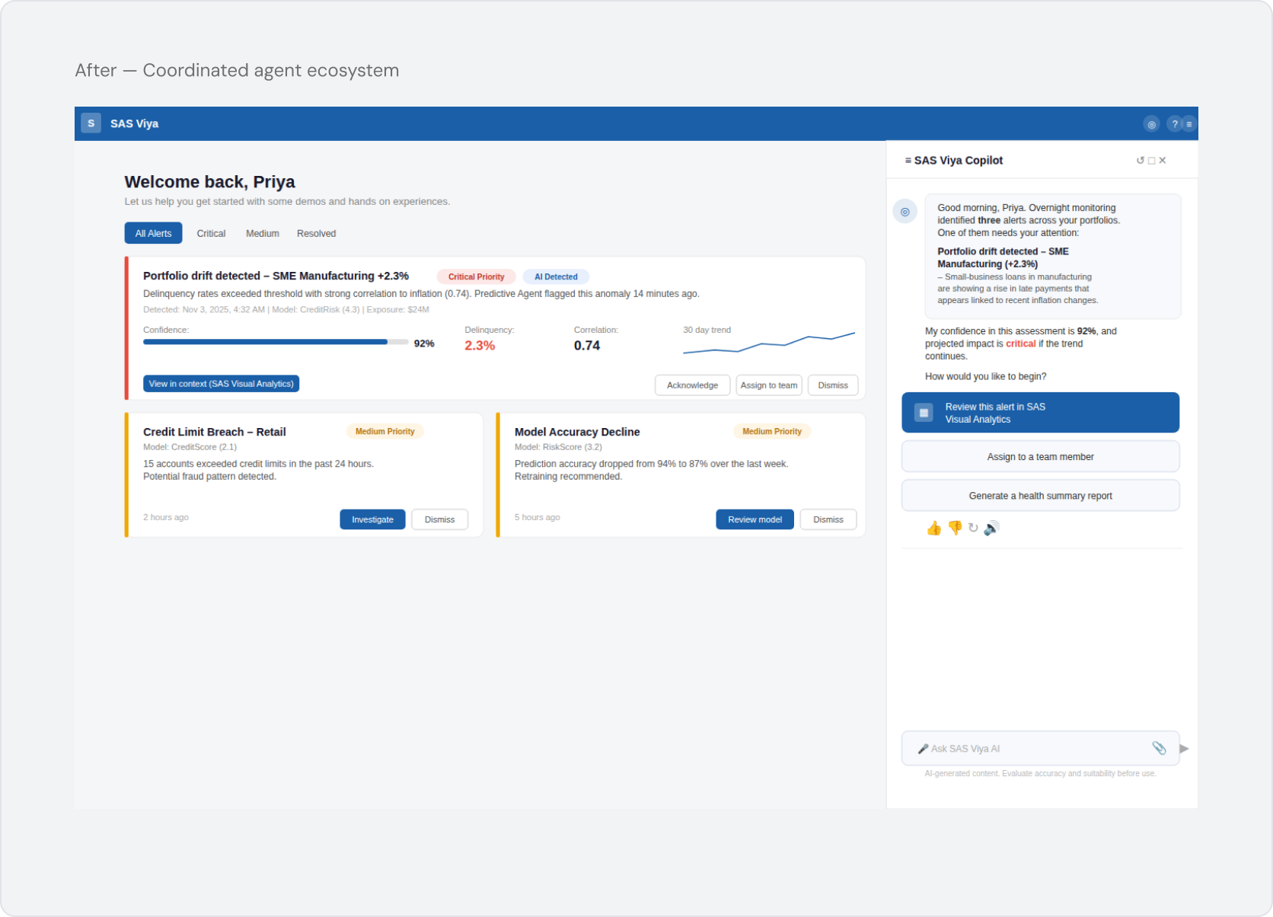Click Review model on Accuracy Decline card

point(755,519)
